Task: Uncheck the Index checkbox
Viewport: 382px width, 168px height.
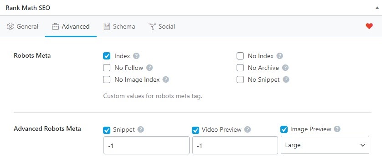Action: (x=107, y=56)
